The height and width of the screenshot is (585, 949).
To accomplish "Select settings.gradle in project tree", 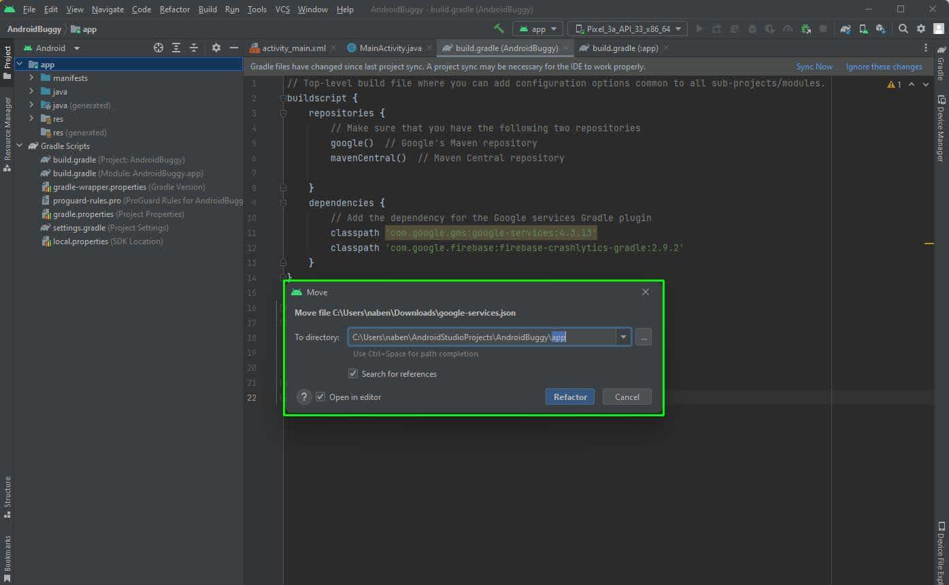I will pyautogui.click(x=104, y=227).
